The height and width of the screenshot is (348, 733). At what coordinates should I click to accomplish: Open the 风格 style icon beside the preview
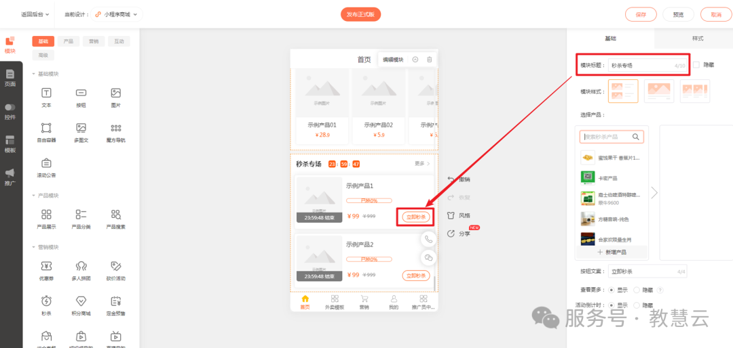451,215
